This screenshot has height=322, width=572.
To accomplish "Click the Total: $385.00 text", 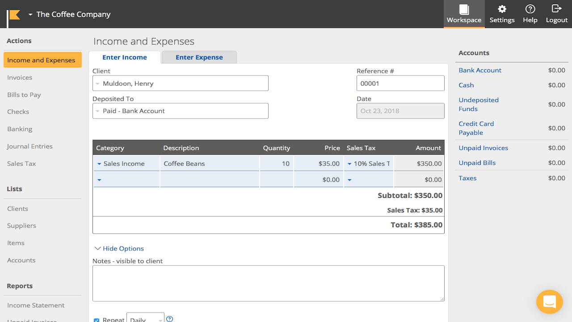I will 416,225.
